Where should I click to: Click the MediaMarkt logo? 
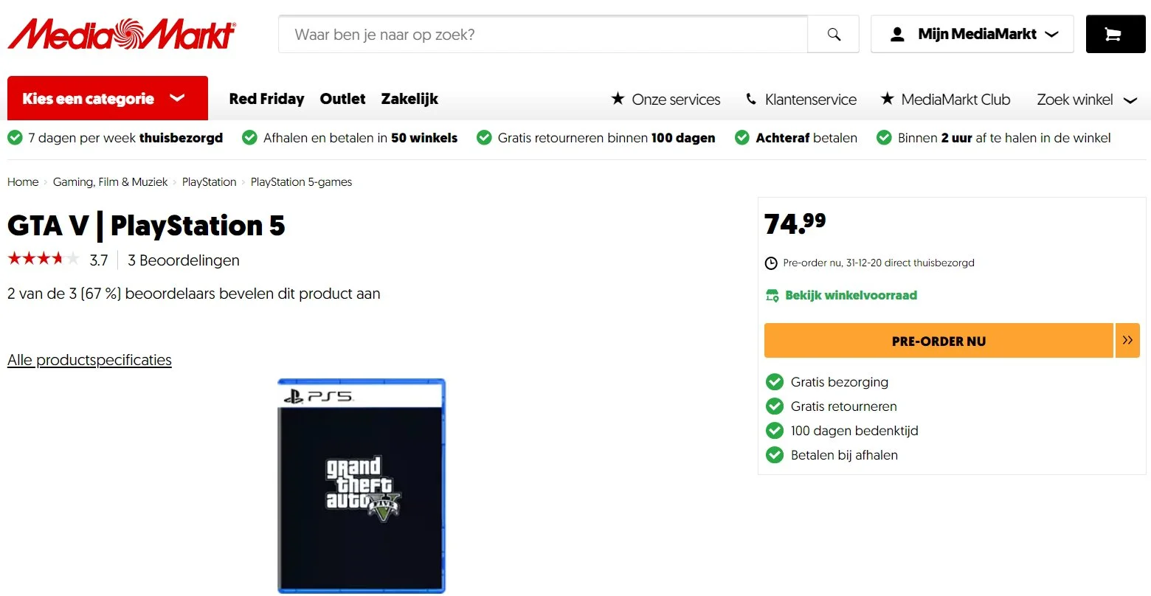tap(120, 34)
